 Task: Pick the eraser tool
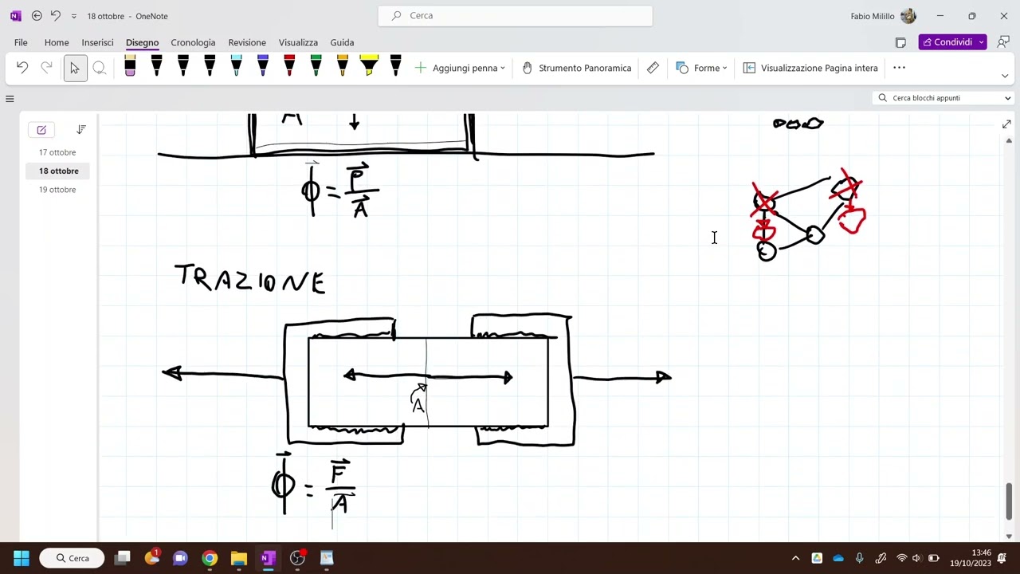click(130, 66)
